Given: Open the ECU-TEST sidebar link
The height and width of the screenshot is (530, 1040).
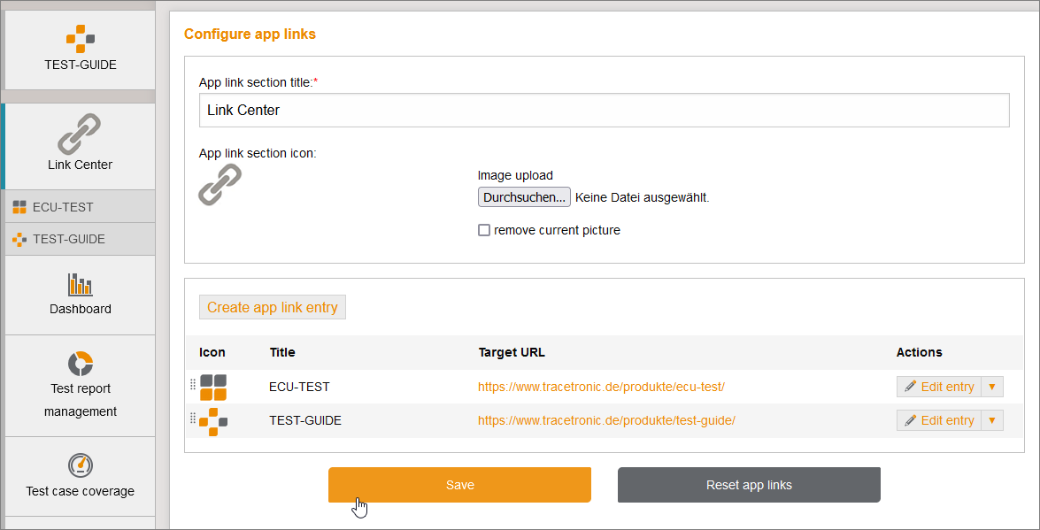Looking at the screenshot, I should click(x=81, y=207).
